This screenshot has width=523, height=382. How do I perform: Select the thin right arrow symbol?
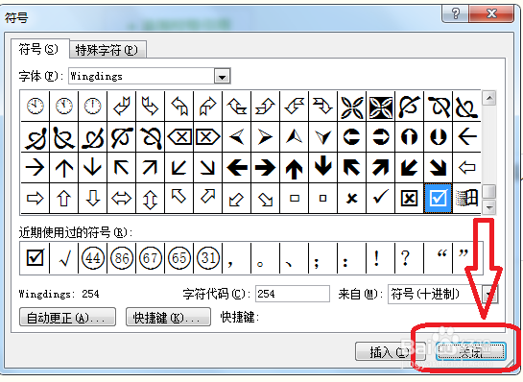click(x=35, y=167)
